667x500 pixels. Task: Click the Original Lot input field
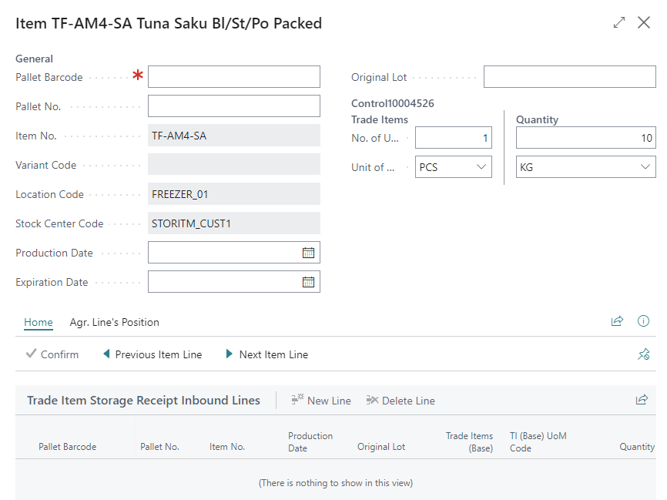tap(569, 77)
